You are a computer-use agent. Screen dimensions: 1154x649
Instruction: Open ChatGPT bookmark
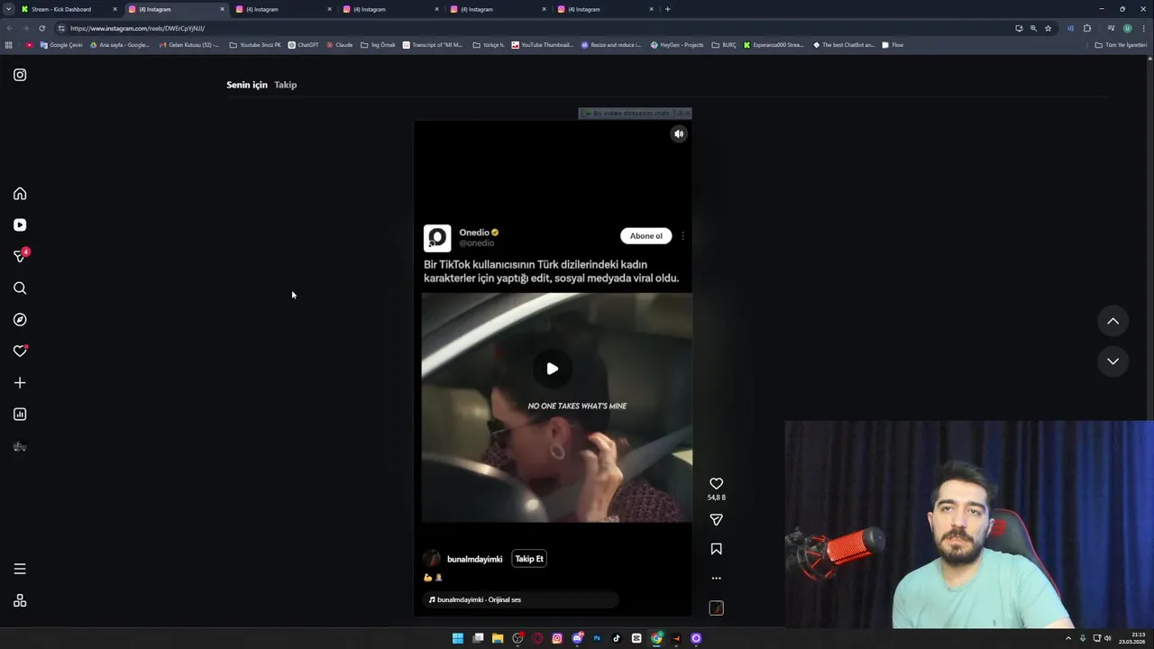[303, 45]
